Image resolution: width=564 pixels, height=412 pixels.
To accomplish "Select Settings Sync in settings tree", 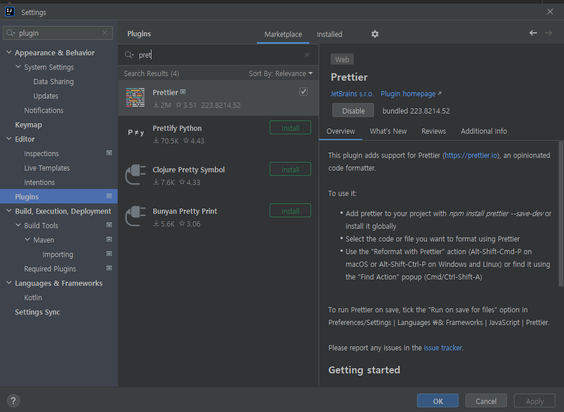I will [x=37, y=312].
